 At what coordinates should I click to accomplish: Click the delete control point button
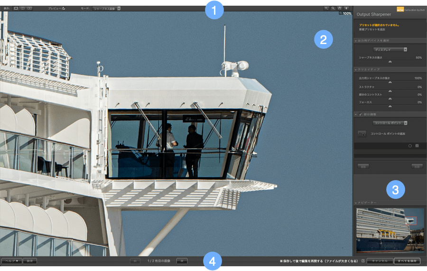[417, 166]
